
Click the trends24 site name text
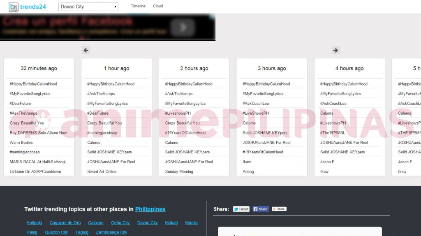[33, 7]
